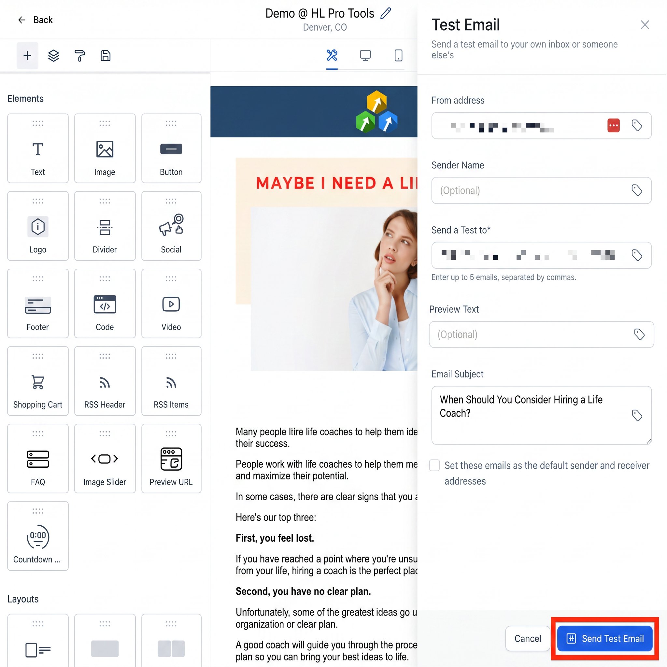Screen dimensions: 667x667
Task: Click the Send a Test to field
Action: (x=541, y=255)
